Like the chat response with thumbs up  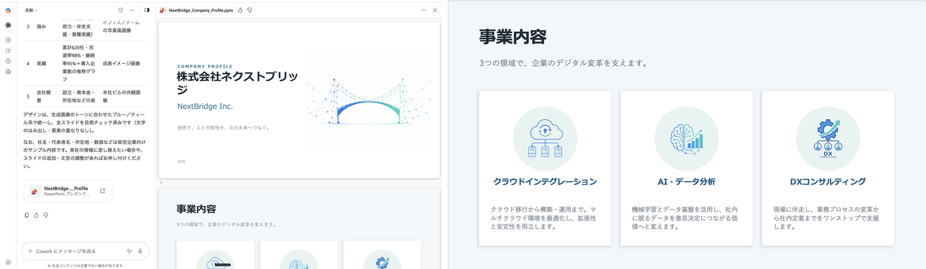click(x=36, y=215)
